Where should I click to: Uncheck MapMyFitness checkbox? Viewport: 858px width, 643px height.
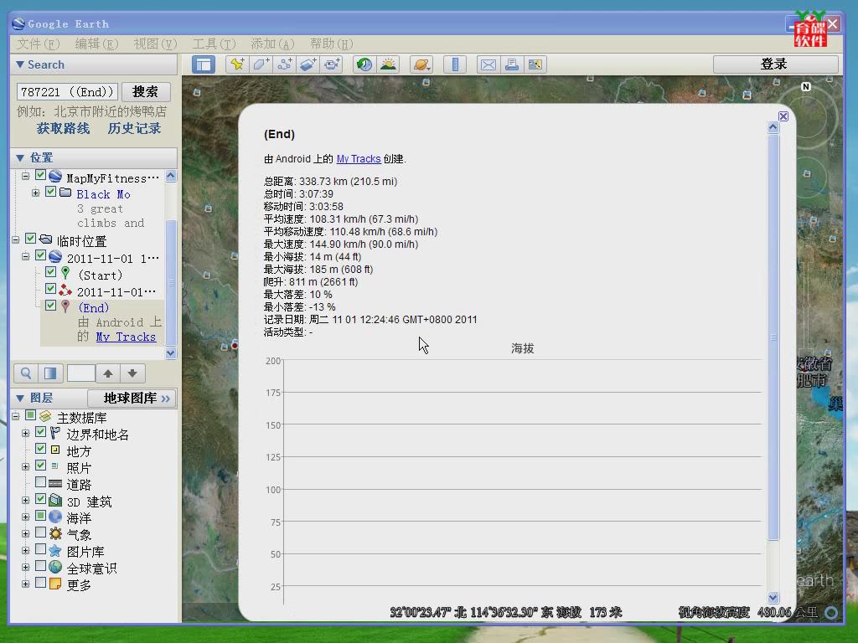pyautogui.click(x=40, y=174)
